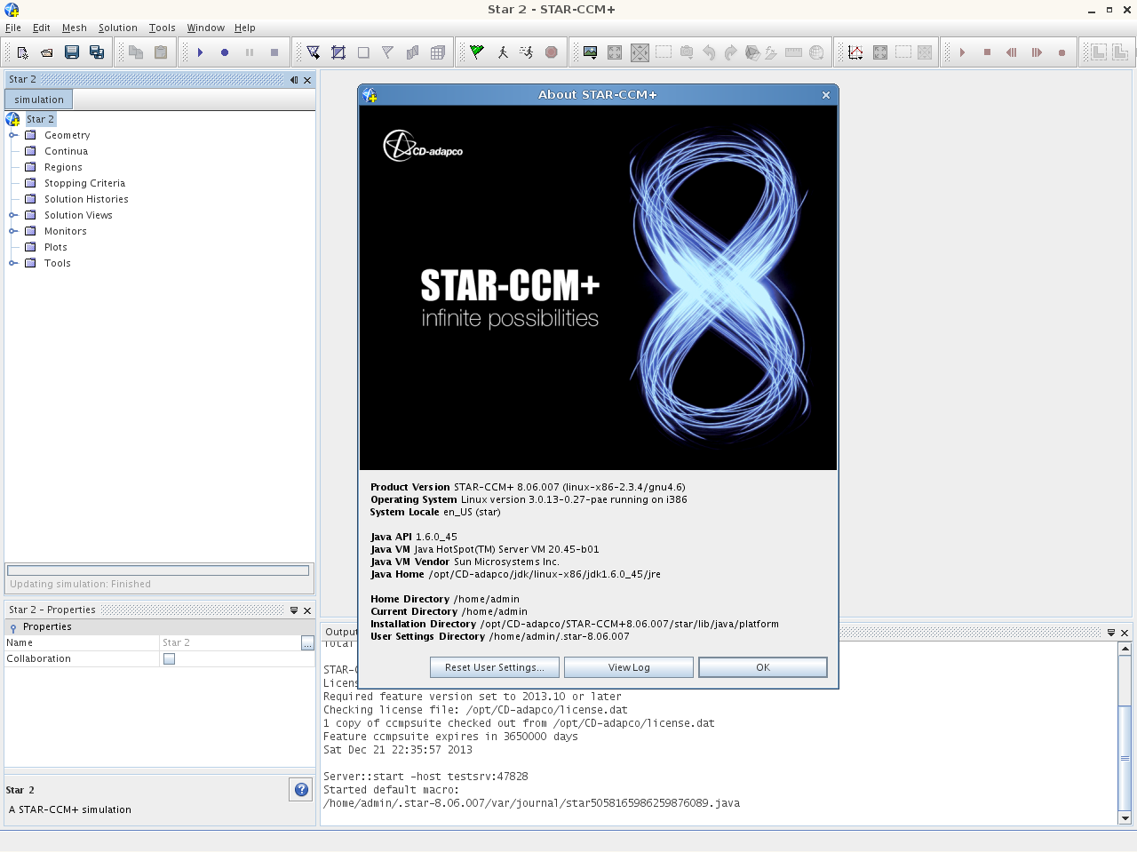
Task: Select Solution Histories tree item
Action: point(86,199)
